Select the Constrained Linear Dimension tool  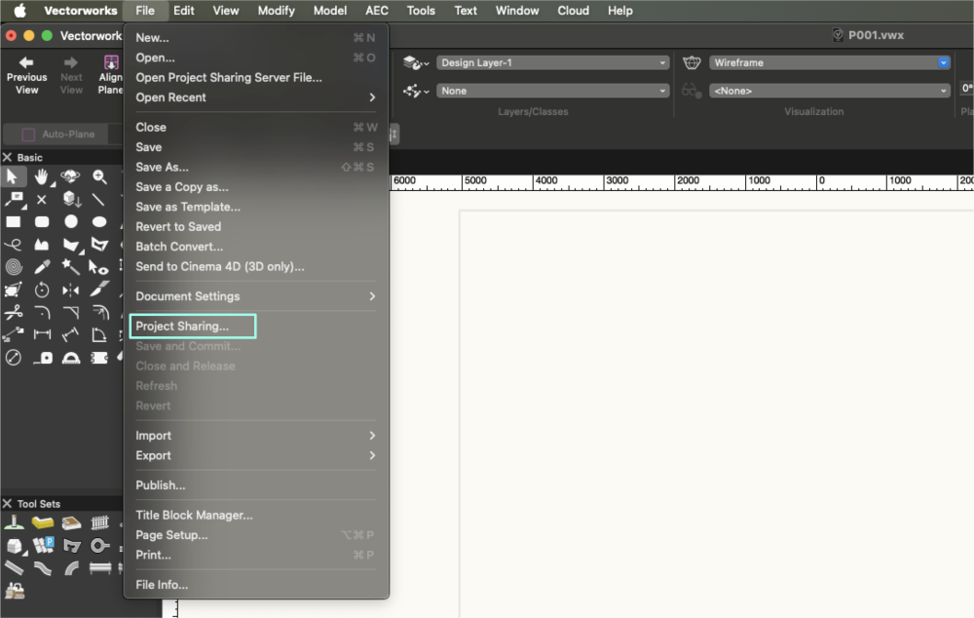coord(42,334)
